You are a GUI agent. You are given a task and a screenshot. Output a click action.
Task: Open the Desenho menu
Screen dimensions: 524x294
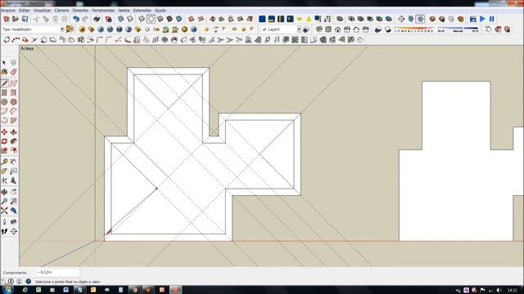(80, 11)
